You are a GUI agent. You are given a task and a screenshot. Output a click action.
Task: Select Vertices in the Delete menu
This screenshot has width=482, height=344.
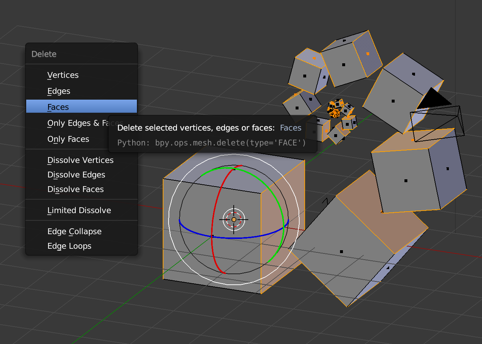[63, 75]
